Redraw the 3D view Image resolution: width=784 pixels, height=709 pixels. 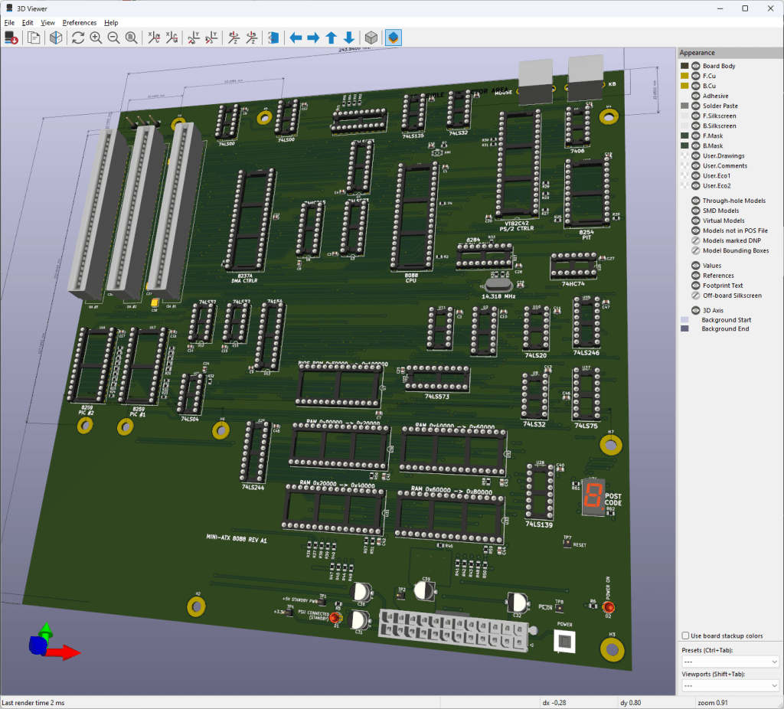coord(78,38)
